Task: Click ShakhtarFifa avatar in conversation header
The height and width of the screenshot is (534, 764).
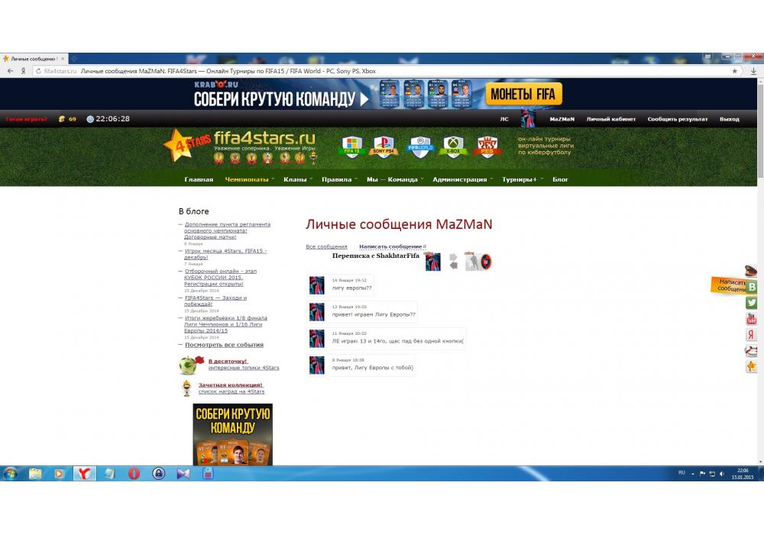Action: (478, 262)
